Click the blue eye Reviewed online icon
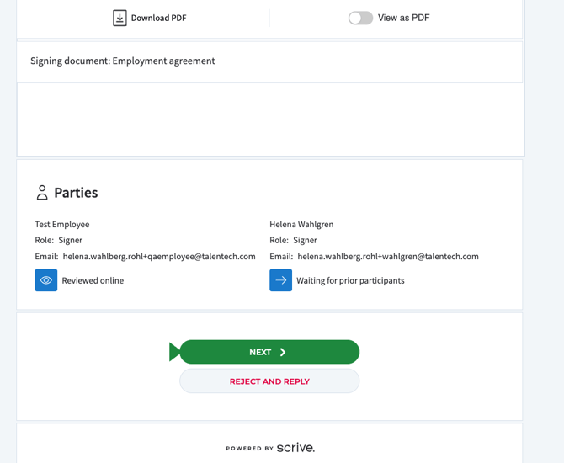 point(46,280)
